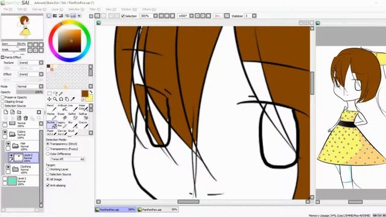386x217 pixels.
Task: Swap foreground and background colors
Action: pyautogui.click(x=91, y=92)
